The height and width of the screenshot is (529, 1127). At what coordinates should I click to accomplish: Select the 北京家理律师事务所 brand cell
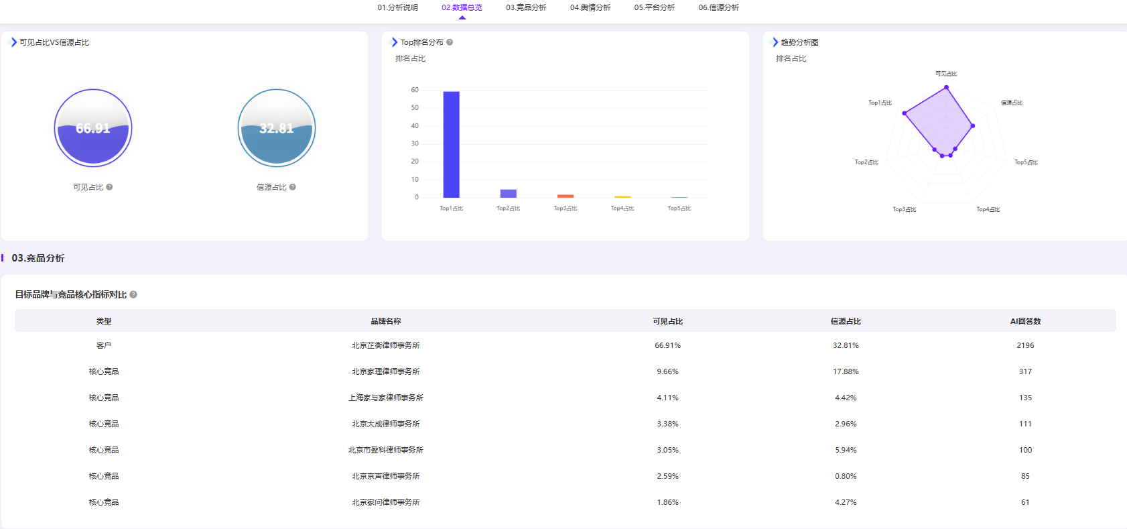point(386,371)
